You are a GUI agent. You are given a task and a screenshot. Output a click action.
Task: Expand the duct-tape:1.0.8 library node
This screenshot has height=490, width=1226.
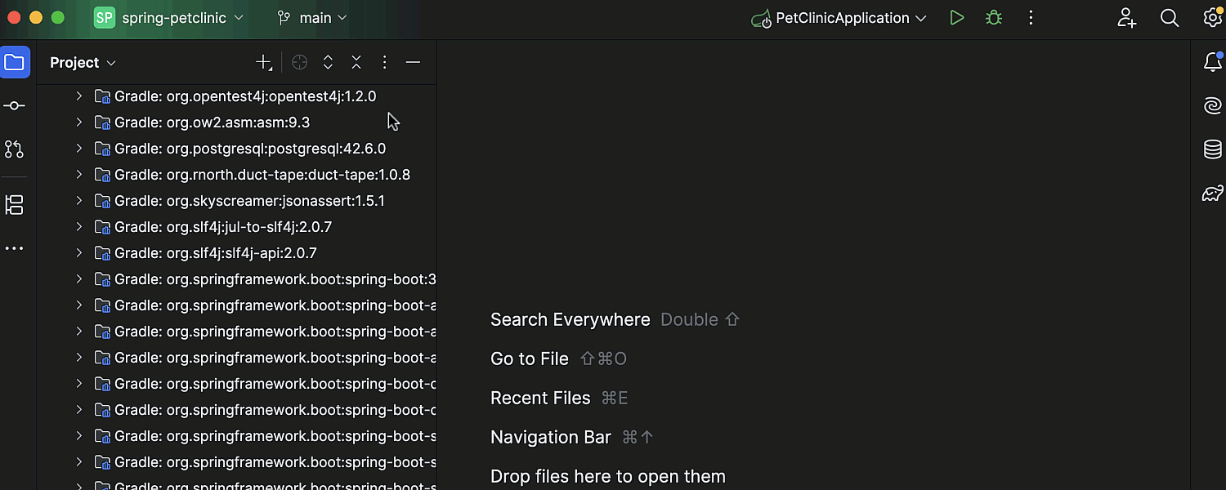[x=79, y=175]
